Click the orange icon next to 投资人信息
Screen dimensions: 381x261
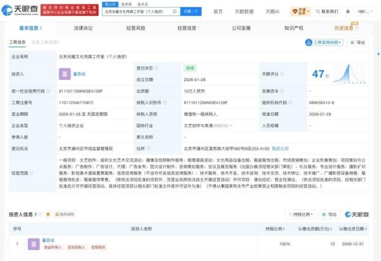[48, 214]
